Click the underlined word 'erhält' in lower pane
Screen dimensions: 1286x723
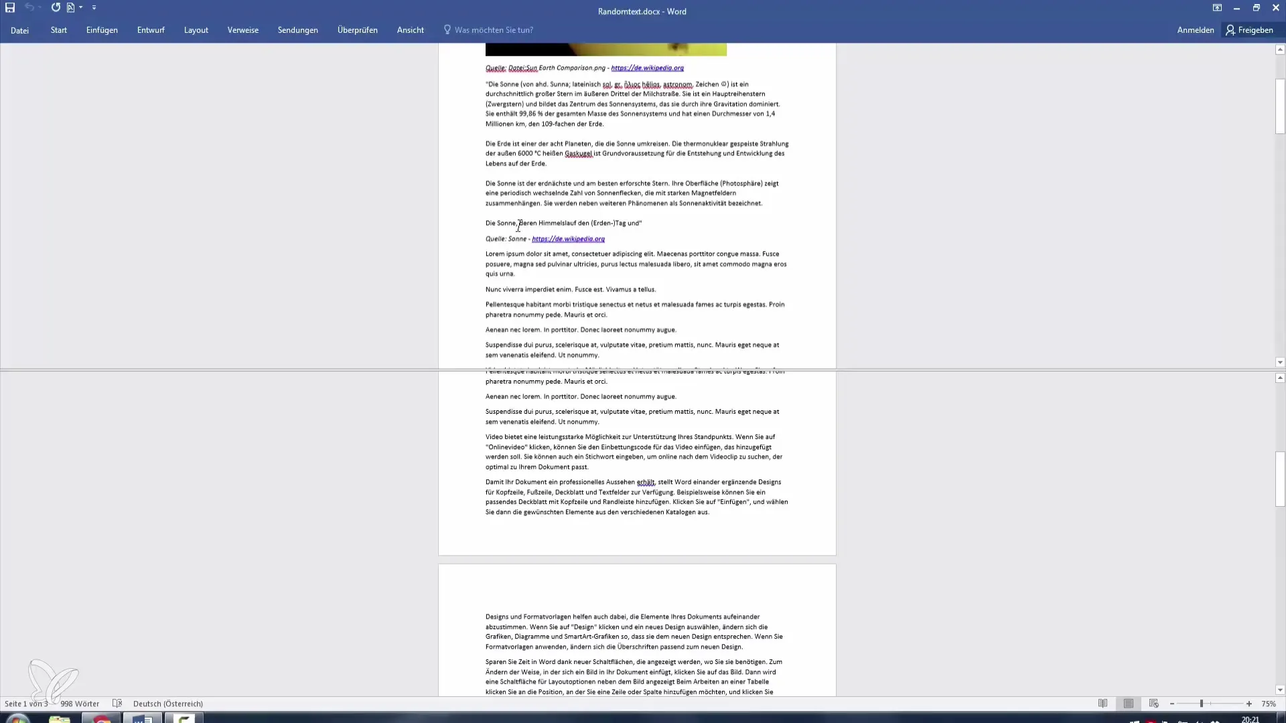[x=646, y=482]
